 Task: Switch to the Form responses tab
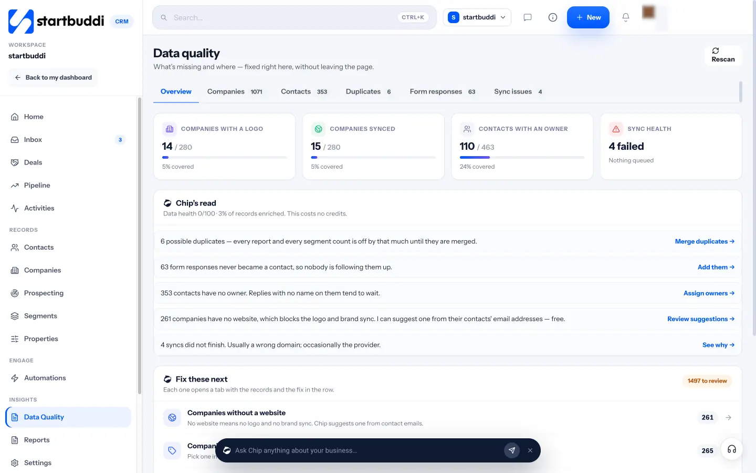click(x=443, y=91)
